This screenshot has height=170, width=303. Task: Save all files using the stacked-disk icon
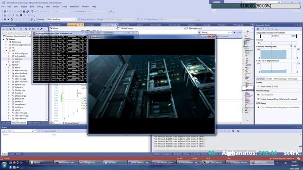[27, 11]
